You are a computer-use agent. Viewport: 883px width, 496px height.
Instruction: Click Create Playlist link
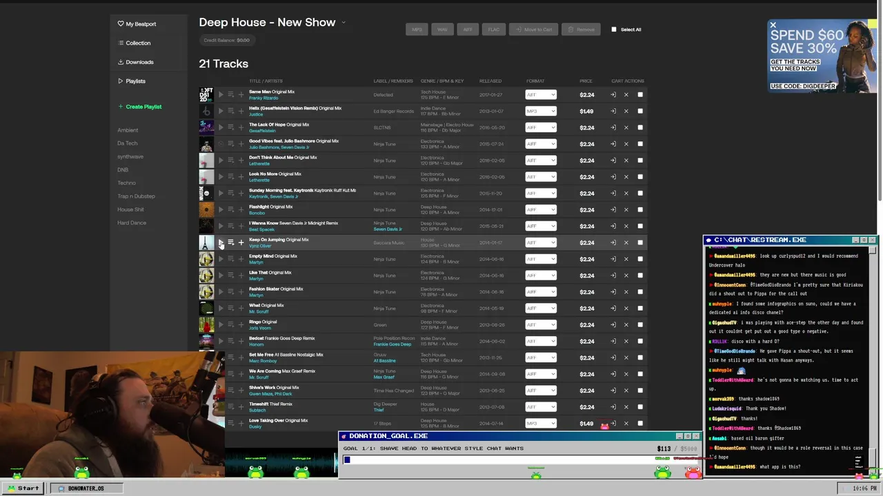pyautogui.click(x=139, y=107)
